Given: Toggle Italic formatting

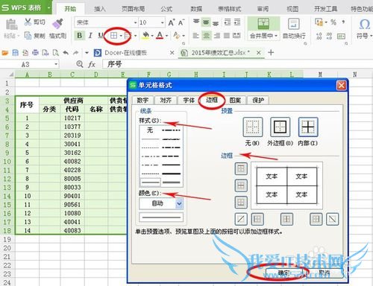Looking at the screenshot, I should [x=90, y=36].
